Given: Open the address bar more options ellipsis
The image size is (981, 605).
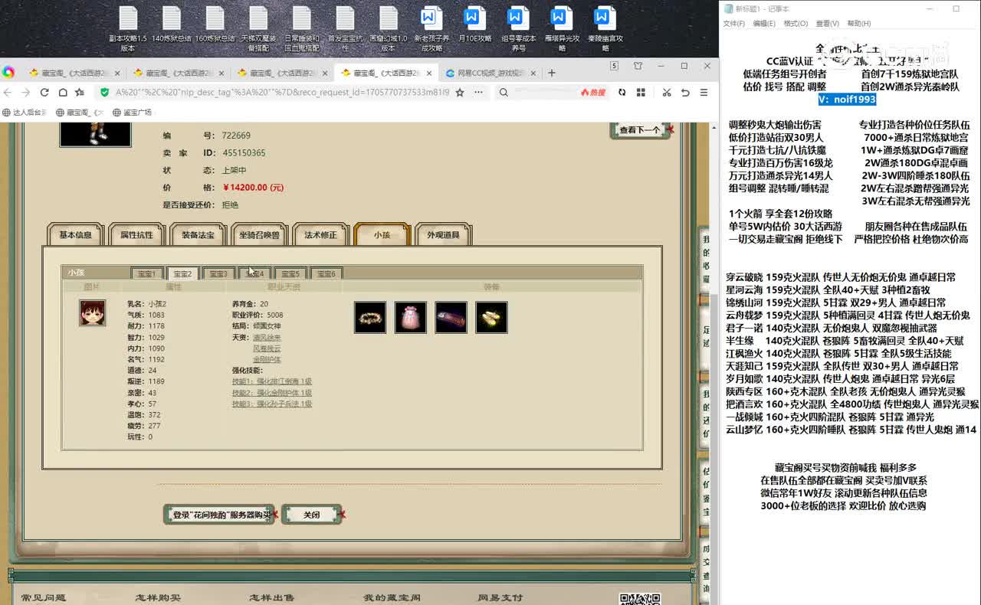Looking at the screenshot, I should 478,92.
